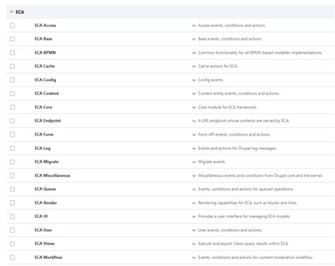
Task: Enable the ECA Views checkbox
Action: 13,243
